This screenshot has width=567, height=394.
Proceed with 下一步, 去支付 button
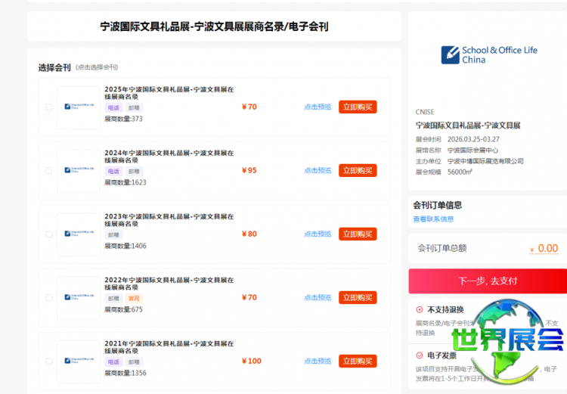pyautogui.click(x=488, y=281)
